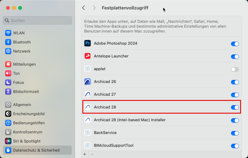Select Allgemein in the sidebar

click(x=22, y=105)
